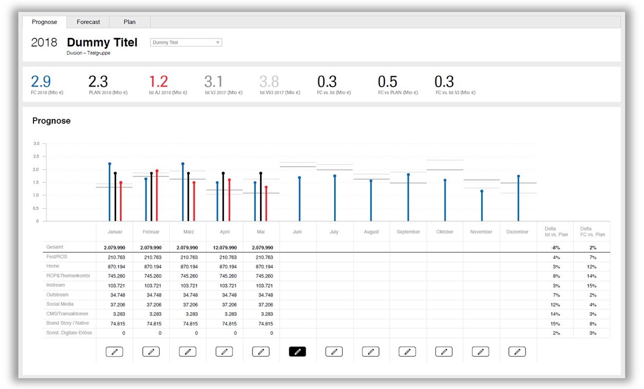Image resolution: width=644 pixels, height=389 pixels.
Task: Click the Prognose chart heading
Action: [x=51, y=121]
